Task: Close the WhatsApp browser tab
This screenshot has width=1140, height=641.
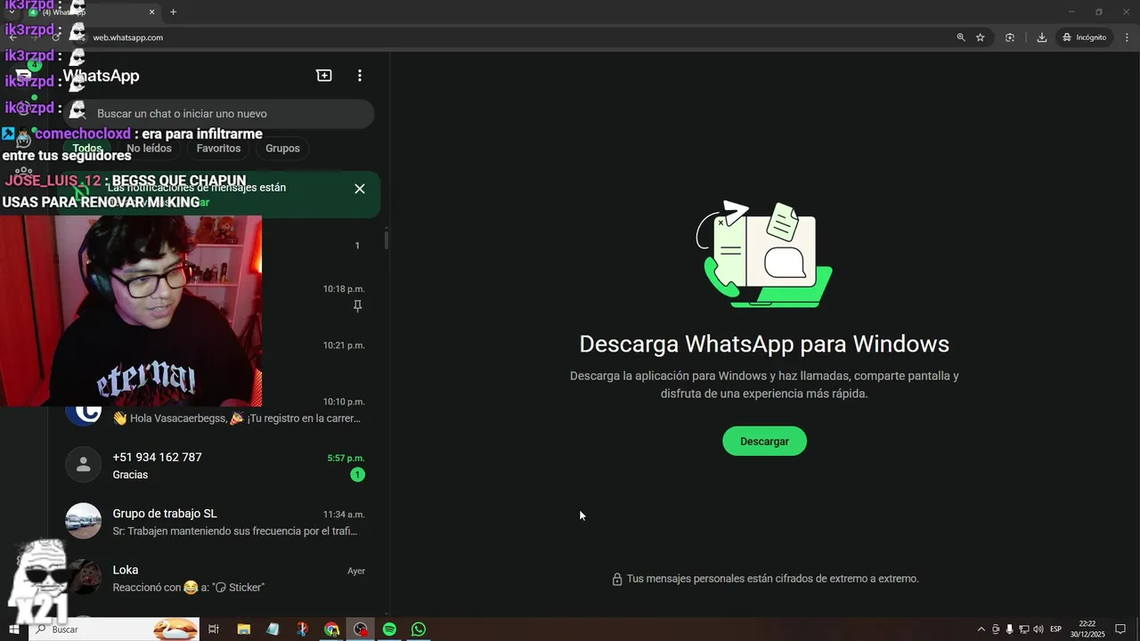Action: coord(152,12)
